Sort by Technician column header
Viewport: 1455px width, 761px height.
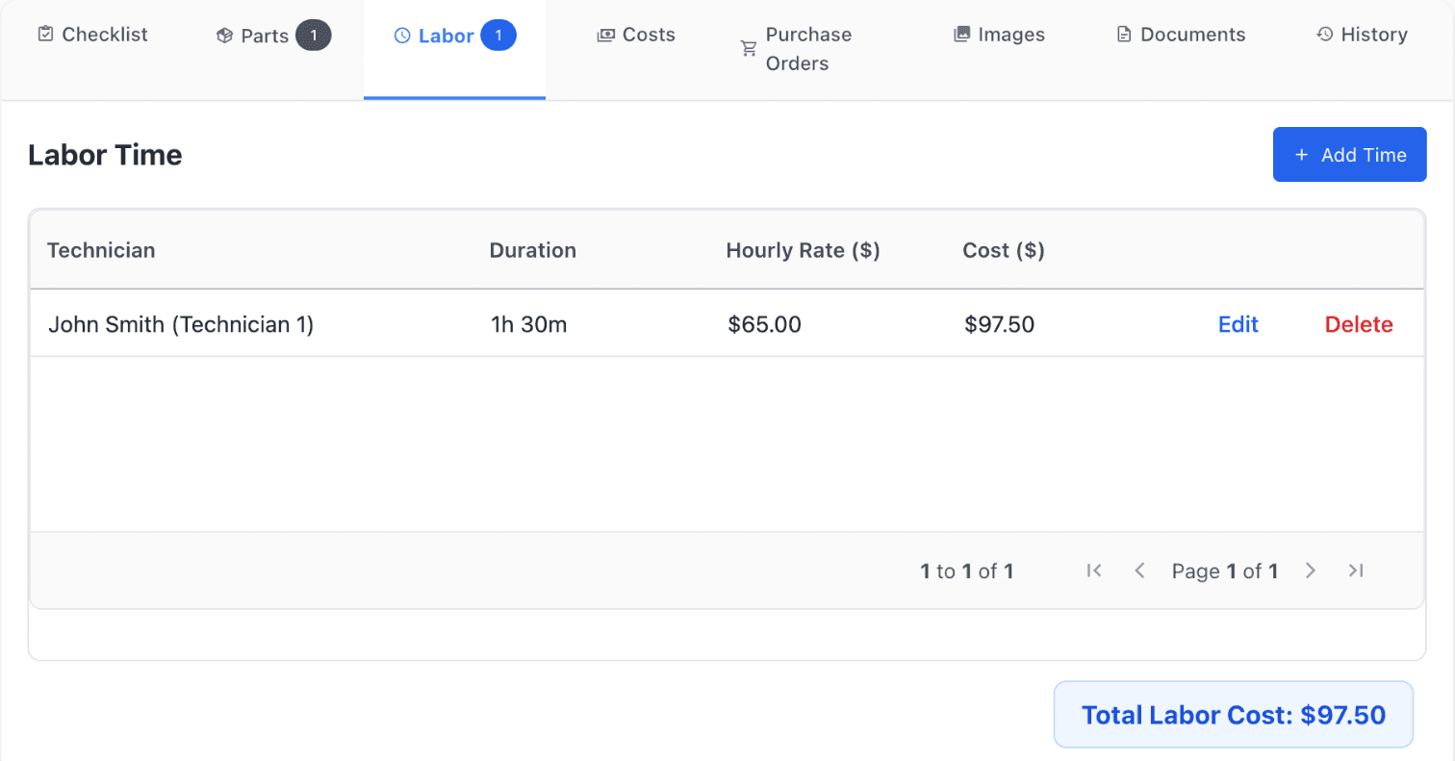[101, 251]
